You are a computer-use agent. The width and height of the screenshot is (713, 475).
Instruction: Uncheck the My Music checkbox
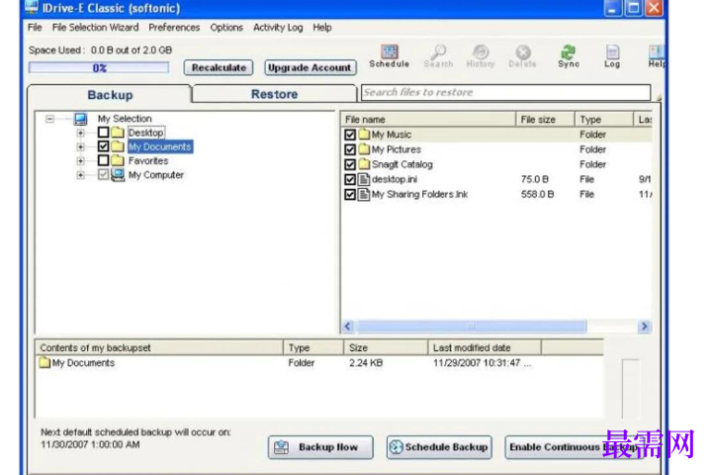pos(350,135)
